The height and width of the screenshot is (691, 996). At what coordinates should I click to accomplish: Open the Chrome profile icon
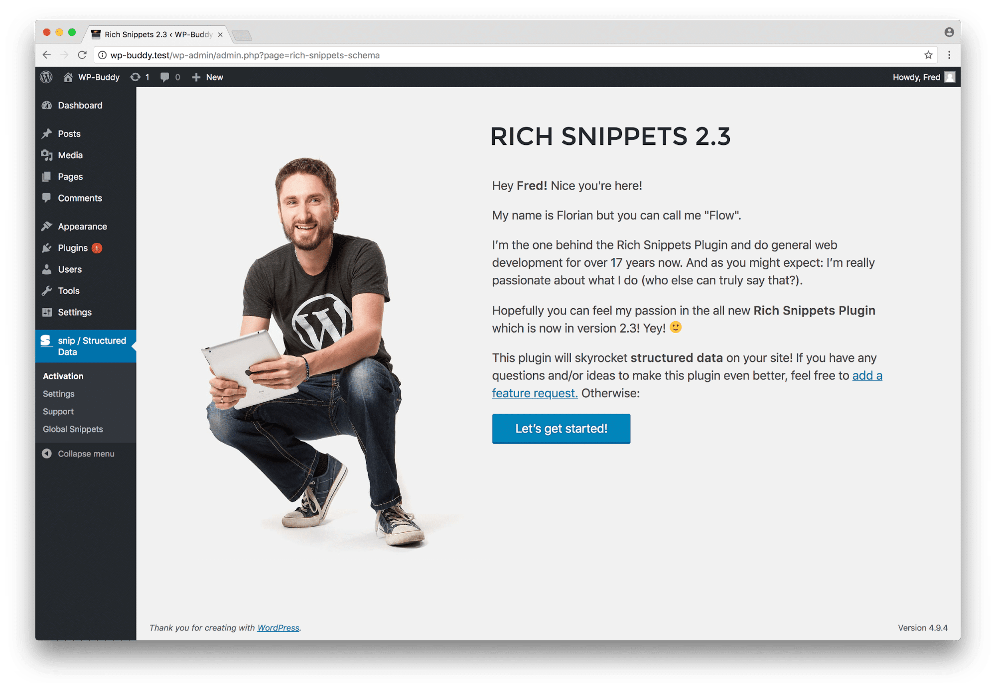coord(949,32)
